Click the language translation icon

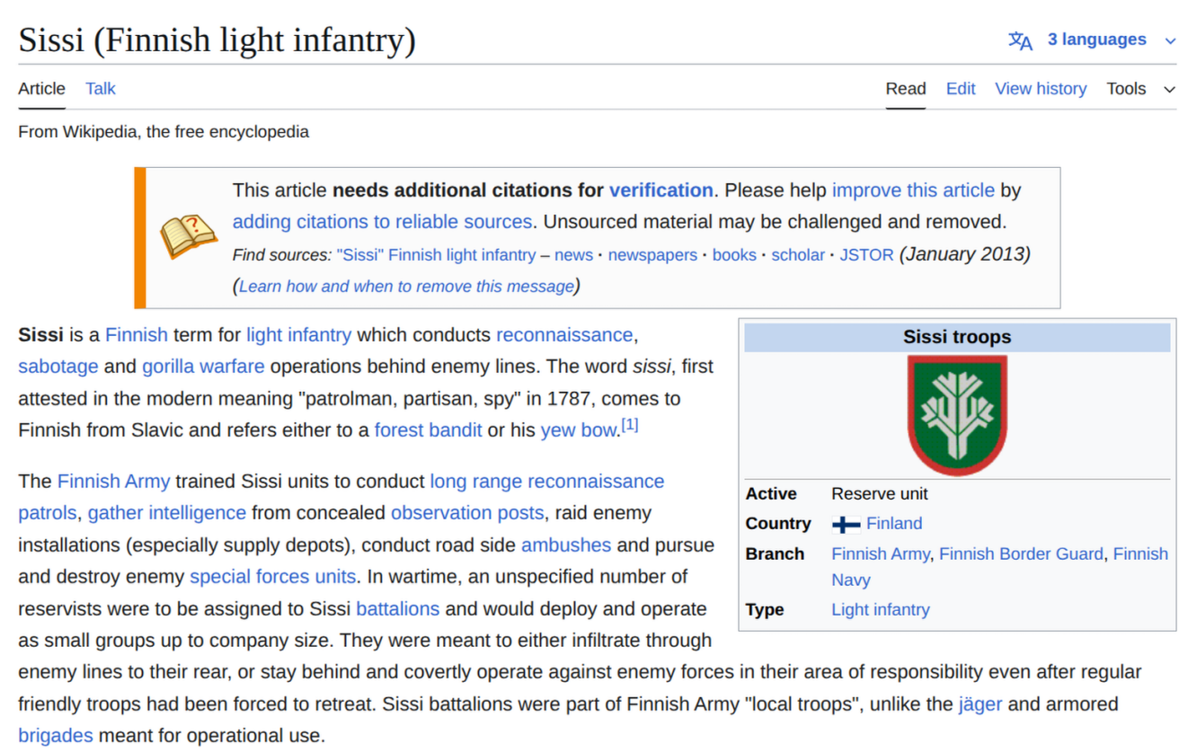pos(1020,40)
